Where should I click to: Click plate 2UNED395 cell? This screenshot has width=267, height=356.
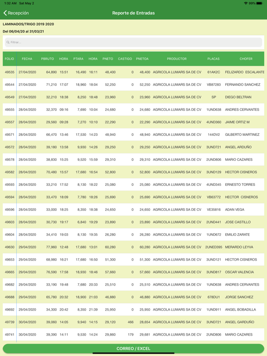click(x=214, y=247)
